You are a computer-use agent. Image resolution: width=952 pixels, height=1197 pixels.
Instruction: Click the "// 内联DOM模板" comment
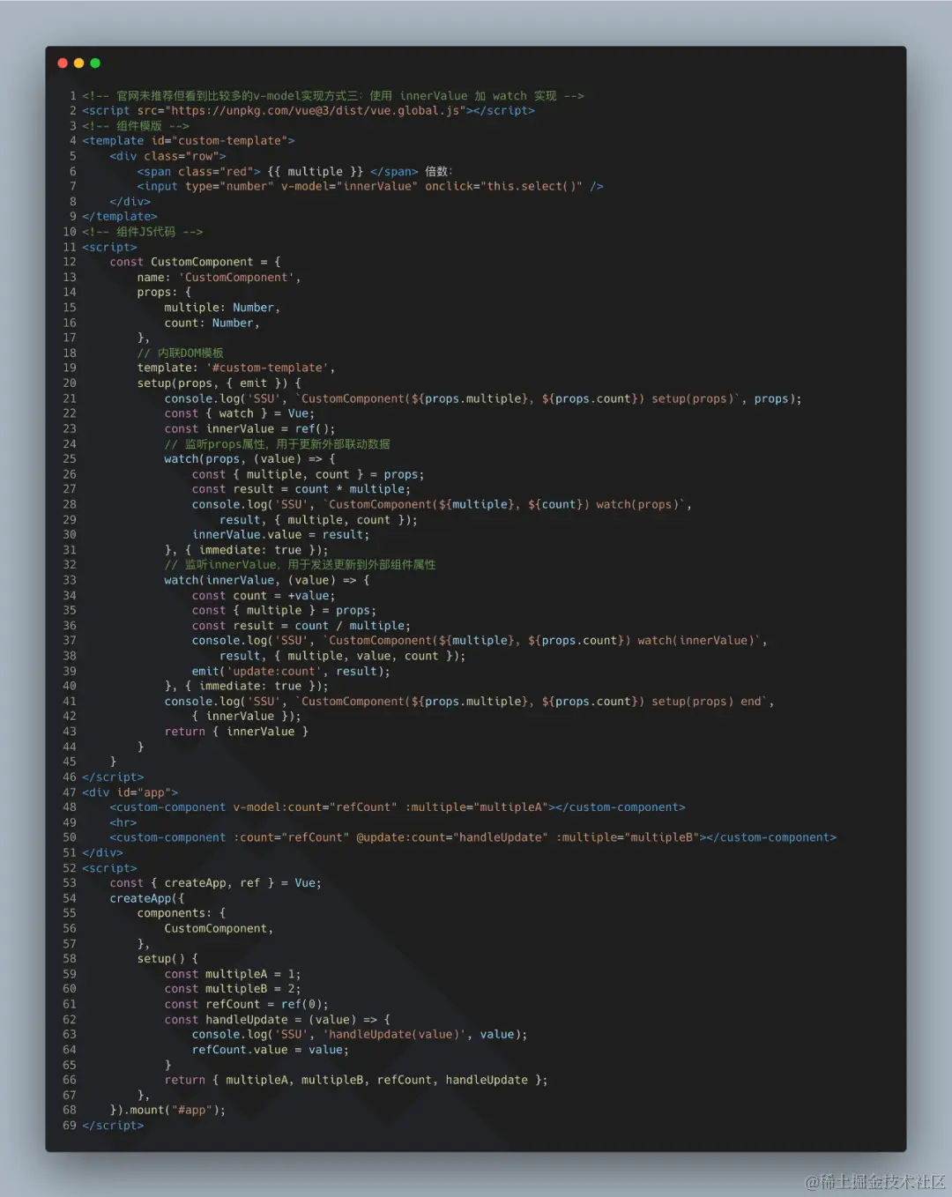[181, 353]
